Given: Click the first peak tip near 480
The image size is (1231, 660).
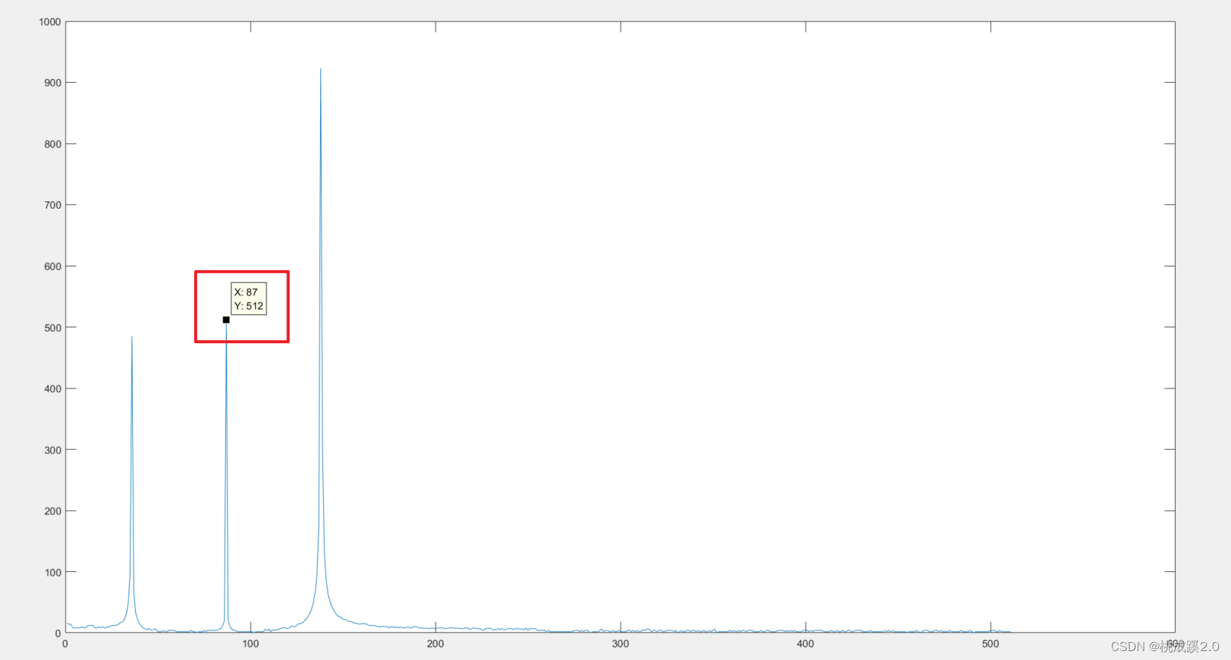Looking at the screenshot, I should [x=132, y=337].
